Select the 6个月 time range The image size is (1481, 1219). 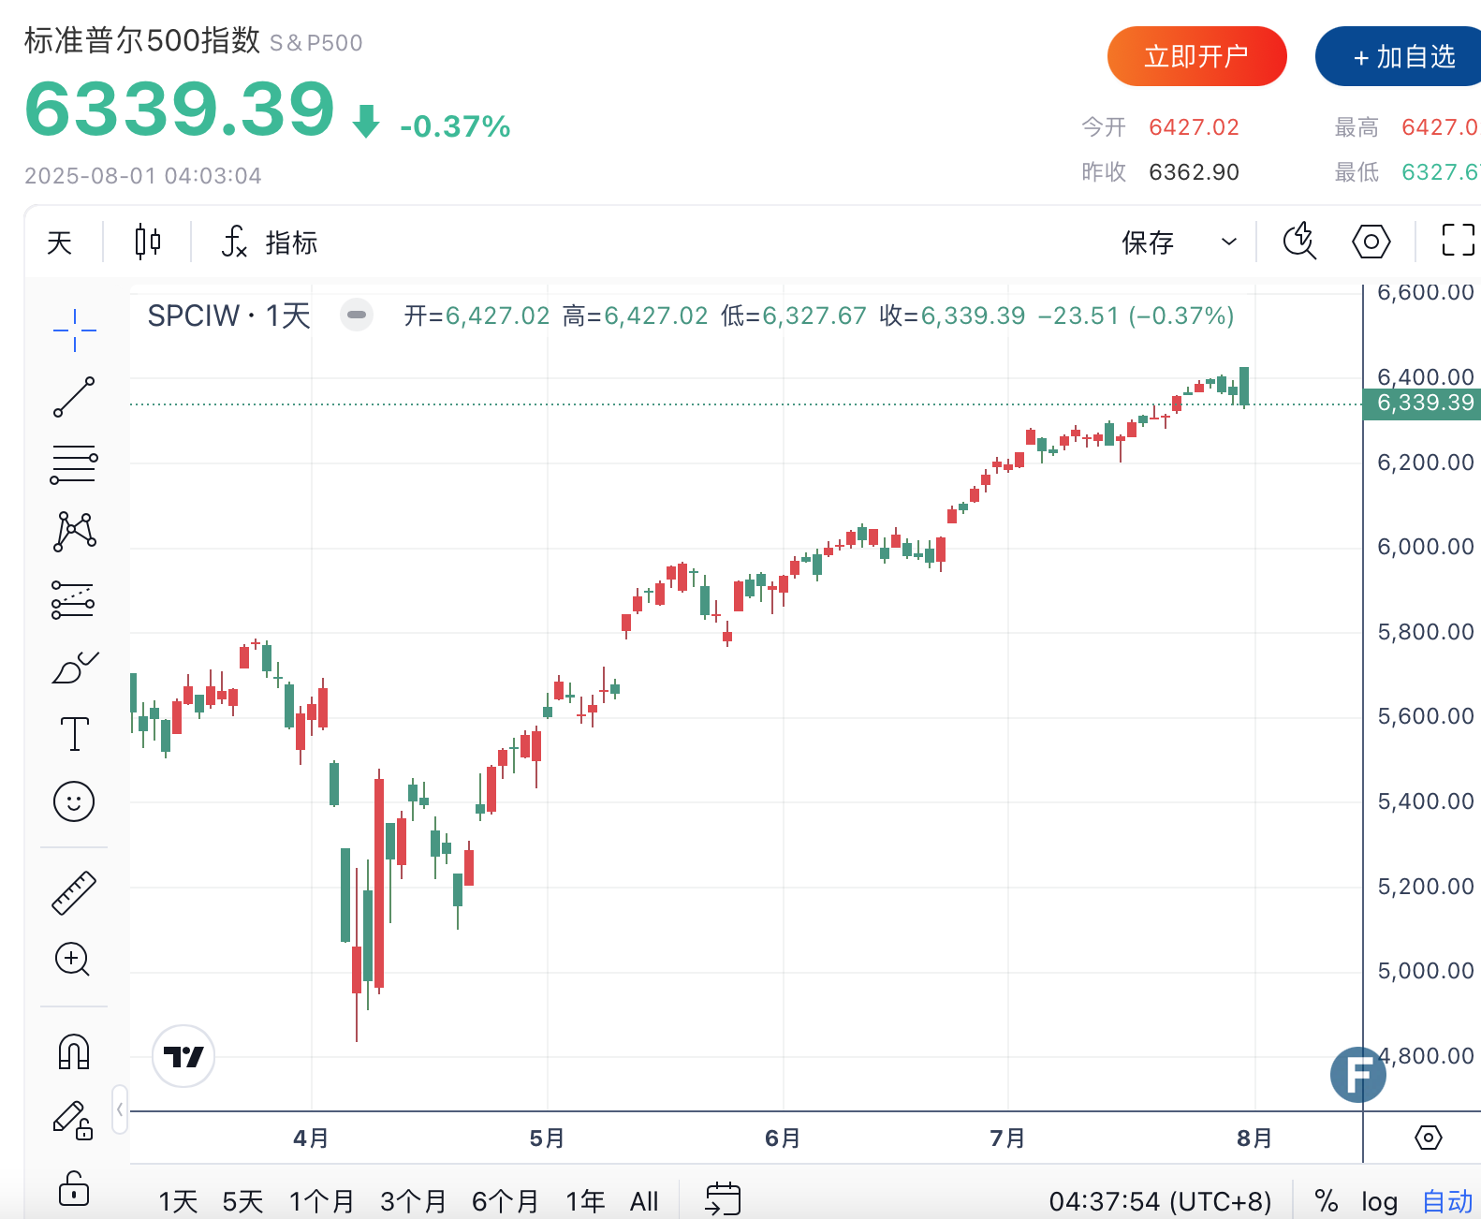pos(506,1201)
